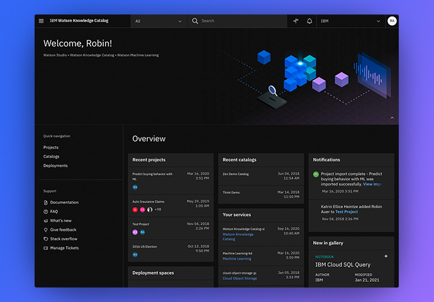
Task: Open the FAQ support link
Action: pyautogui.click(x=54, y=211)
